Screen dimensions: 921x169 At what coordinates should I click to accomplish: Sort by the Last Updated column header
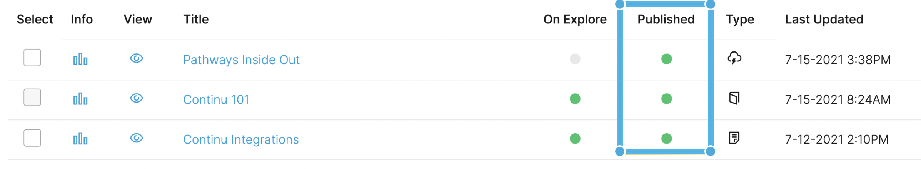click(x=824, y=19)
